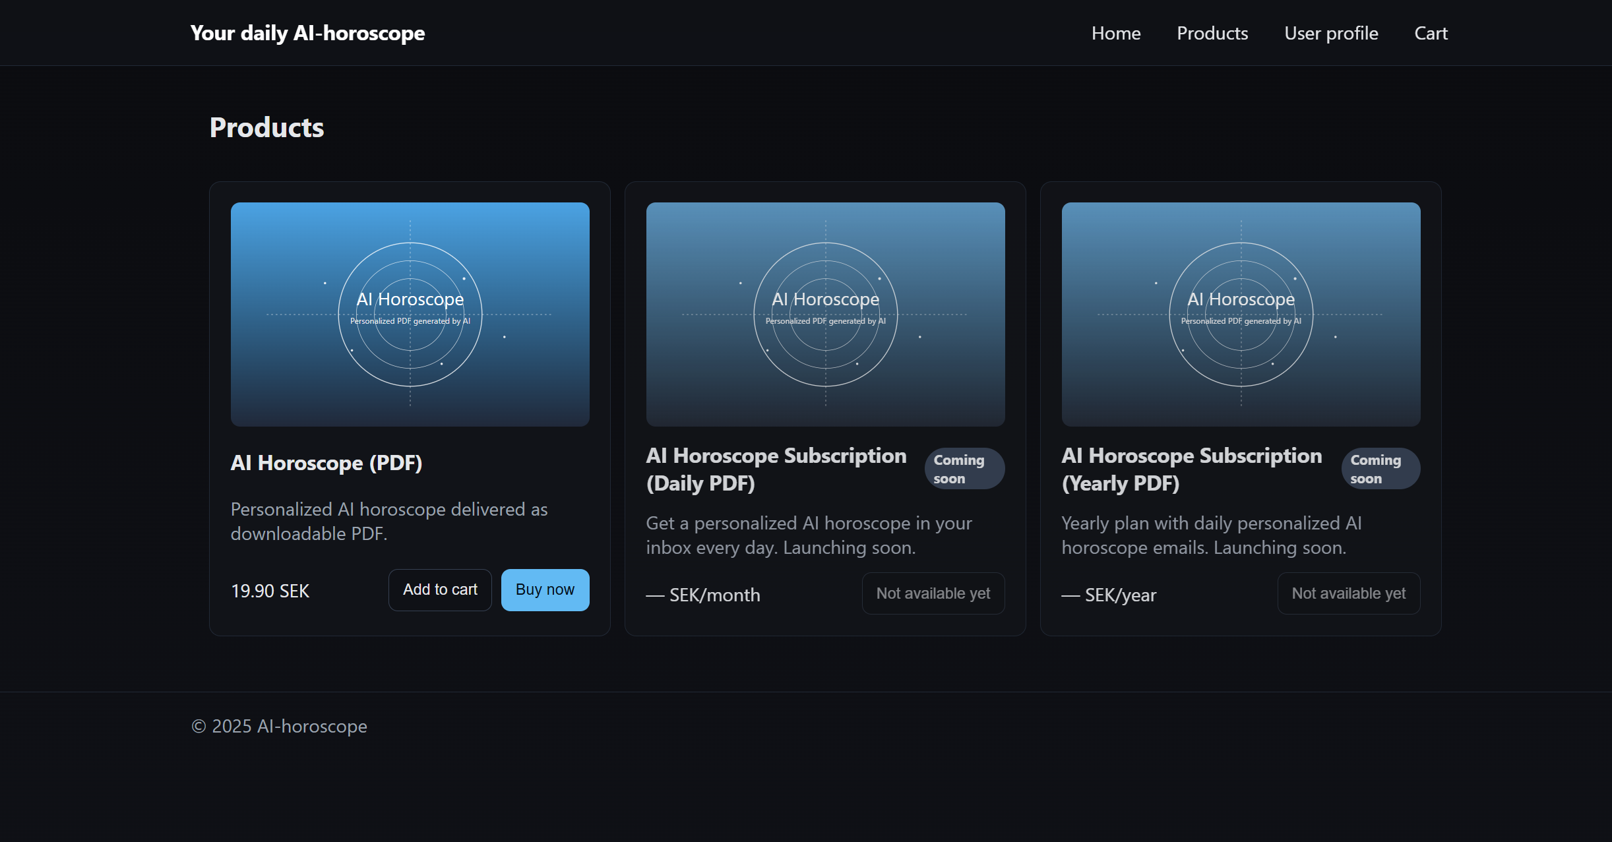Click the 'Your daily AI-horoscope' site title

click(307, 33)
